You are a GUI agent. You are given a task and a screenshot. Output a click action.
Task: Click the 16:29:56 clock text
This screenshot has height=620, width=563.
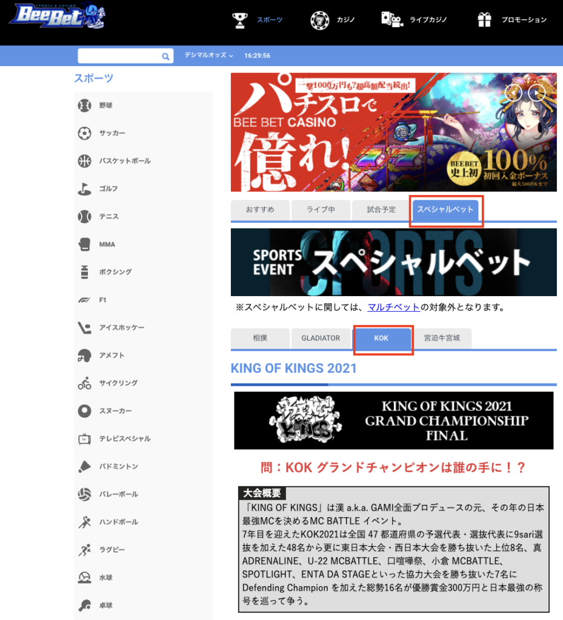[257, 56]
